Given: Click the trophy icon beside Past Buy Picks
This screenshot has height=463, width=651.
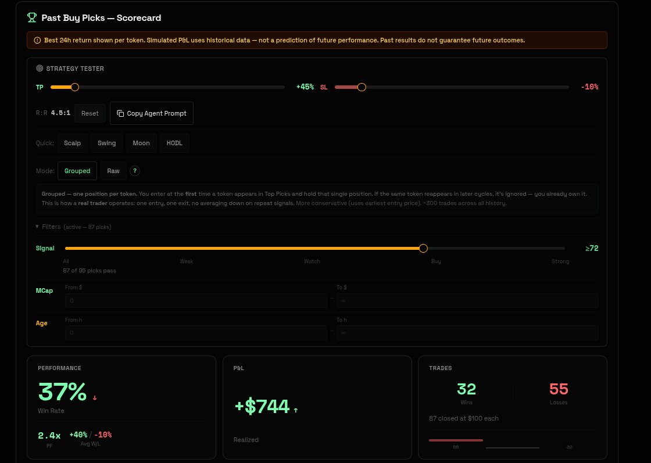Looking at the screenshot, I should (x=31, y=17).
